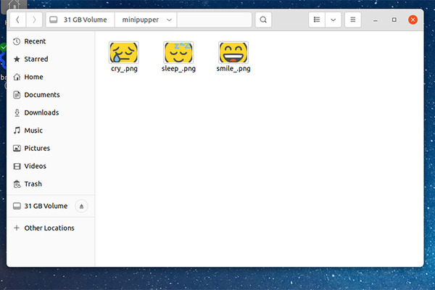The height and width of the screenshot is (290, 435).
Task: Toggle list view layout button
Action: 317,20
